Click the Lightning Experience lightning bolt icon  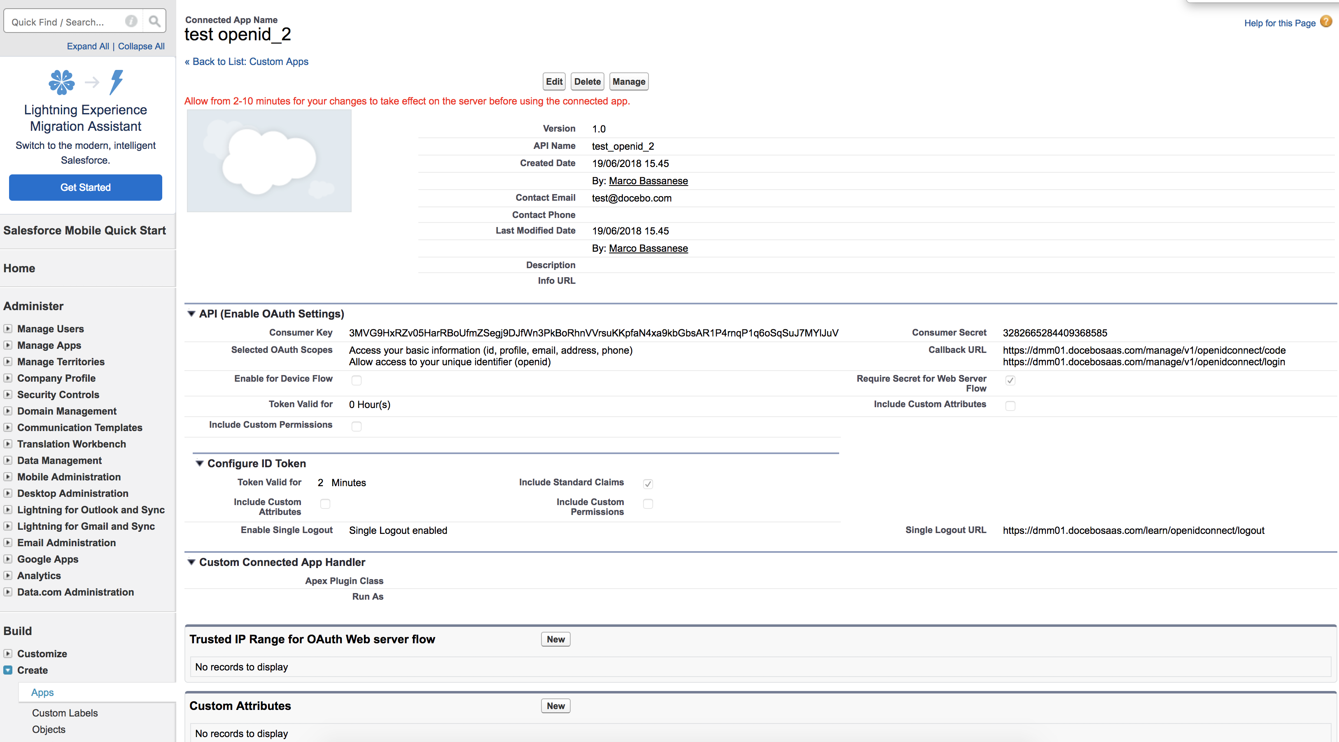click(x=117, y=82)
